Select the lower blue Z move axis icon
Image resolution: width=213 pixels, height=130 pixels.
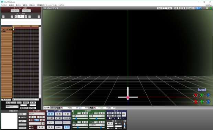tap(208, 101)
